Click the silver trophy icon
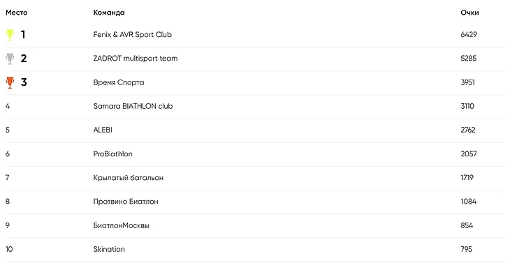The width and height of the screenshot is (510, 263). (x=10, y=59)
